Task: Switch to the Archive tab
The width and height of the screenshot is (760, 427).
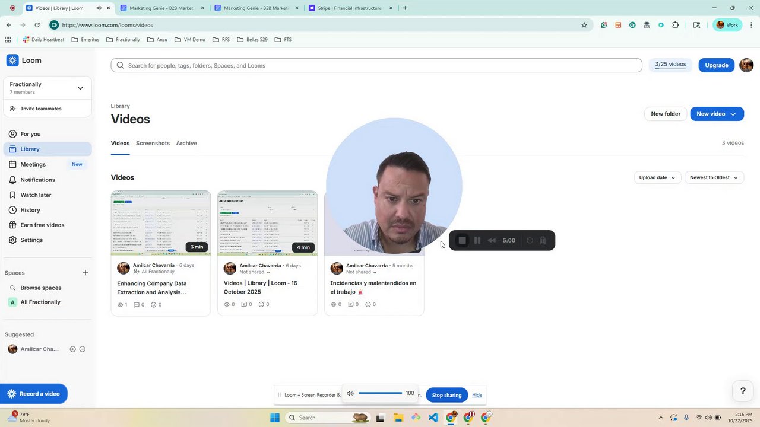Action: pos(186,143)
